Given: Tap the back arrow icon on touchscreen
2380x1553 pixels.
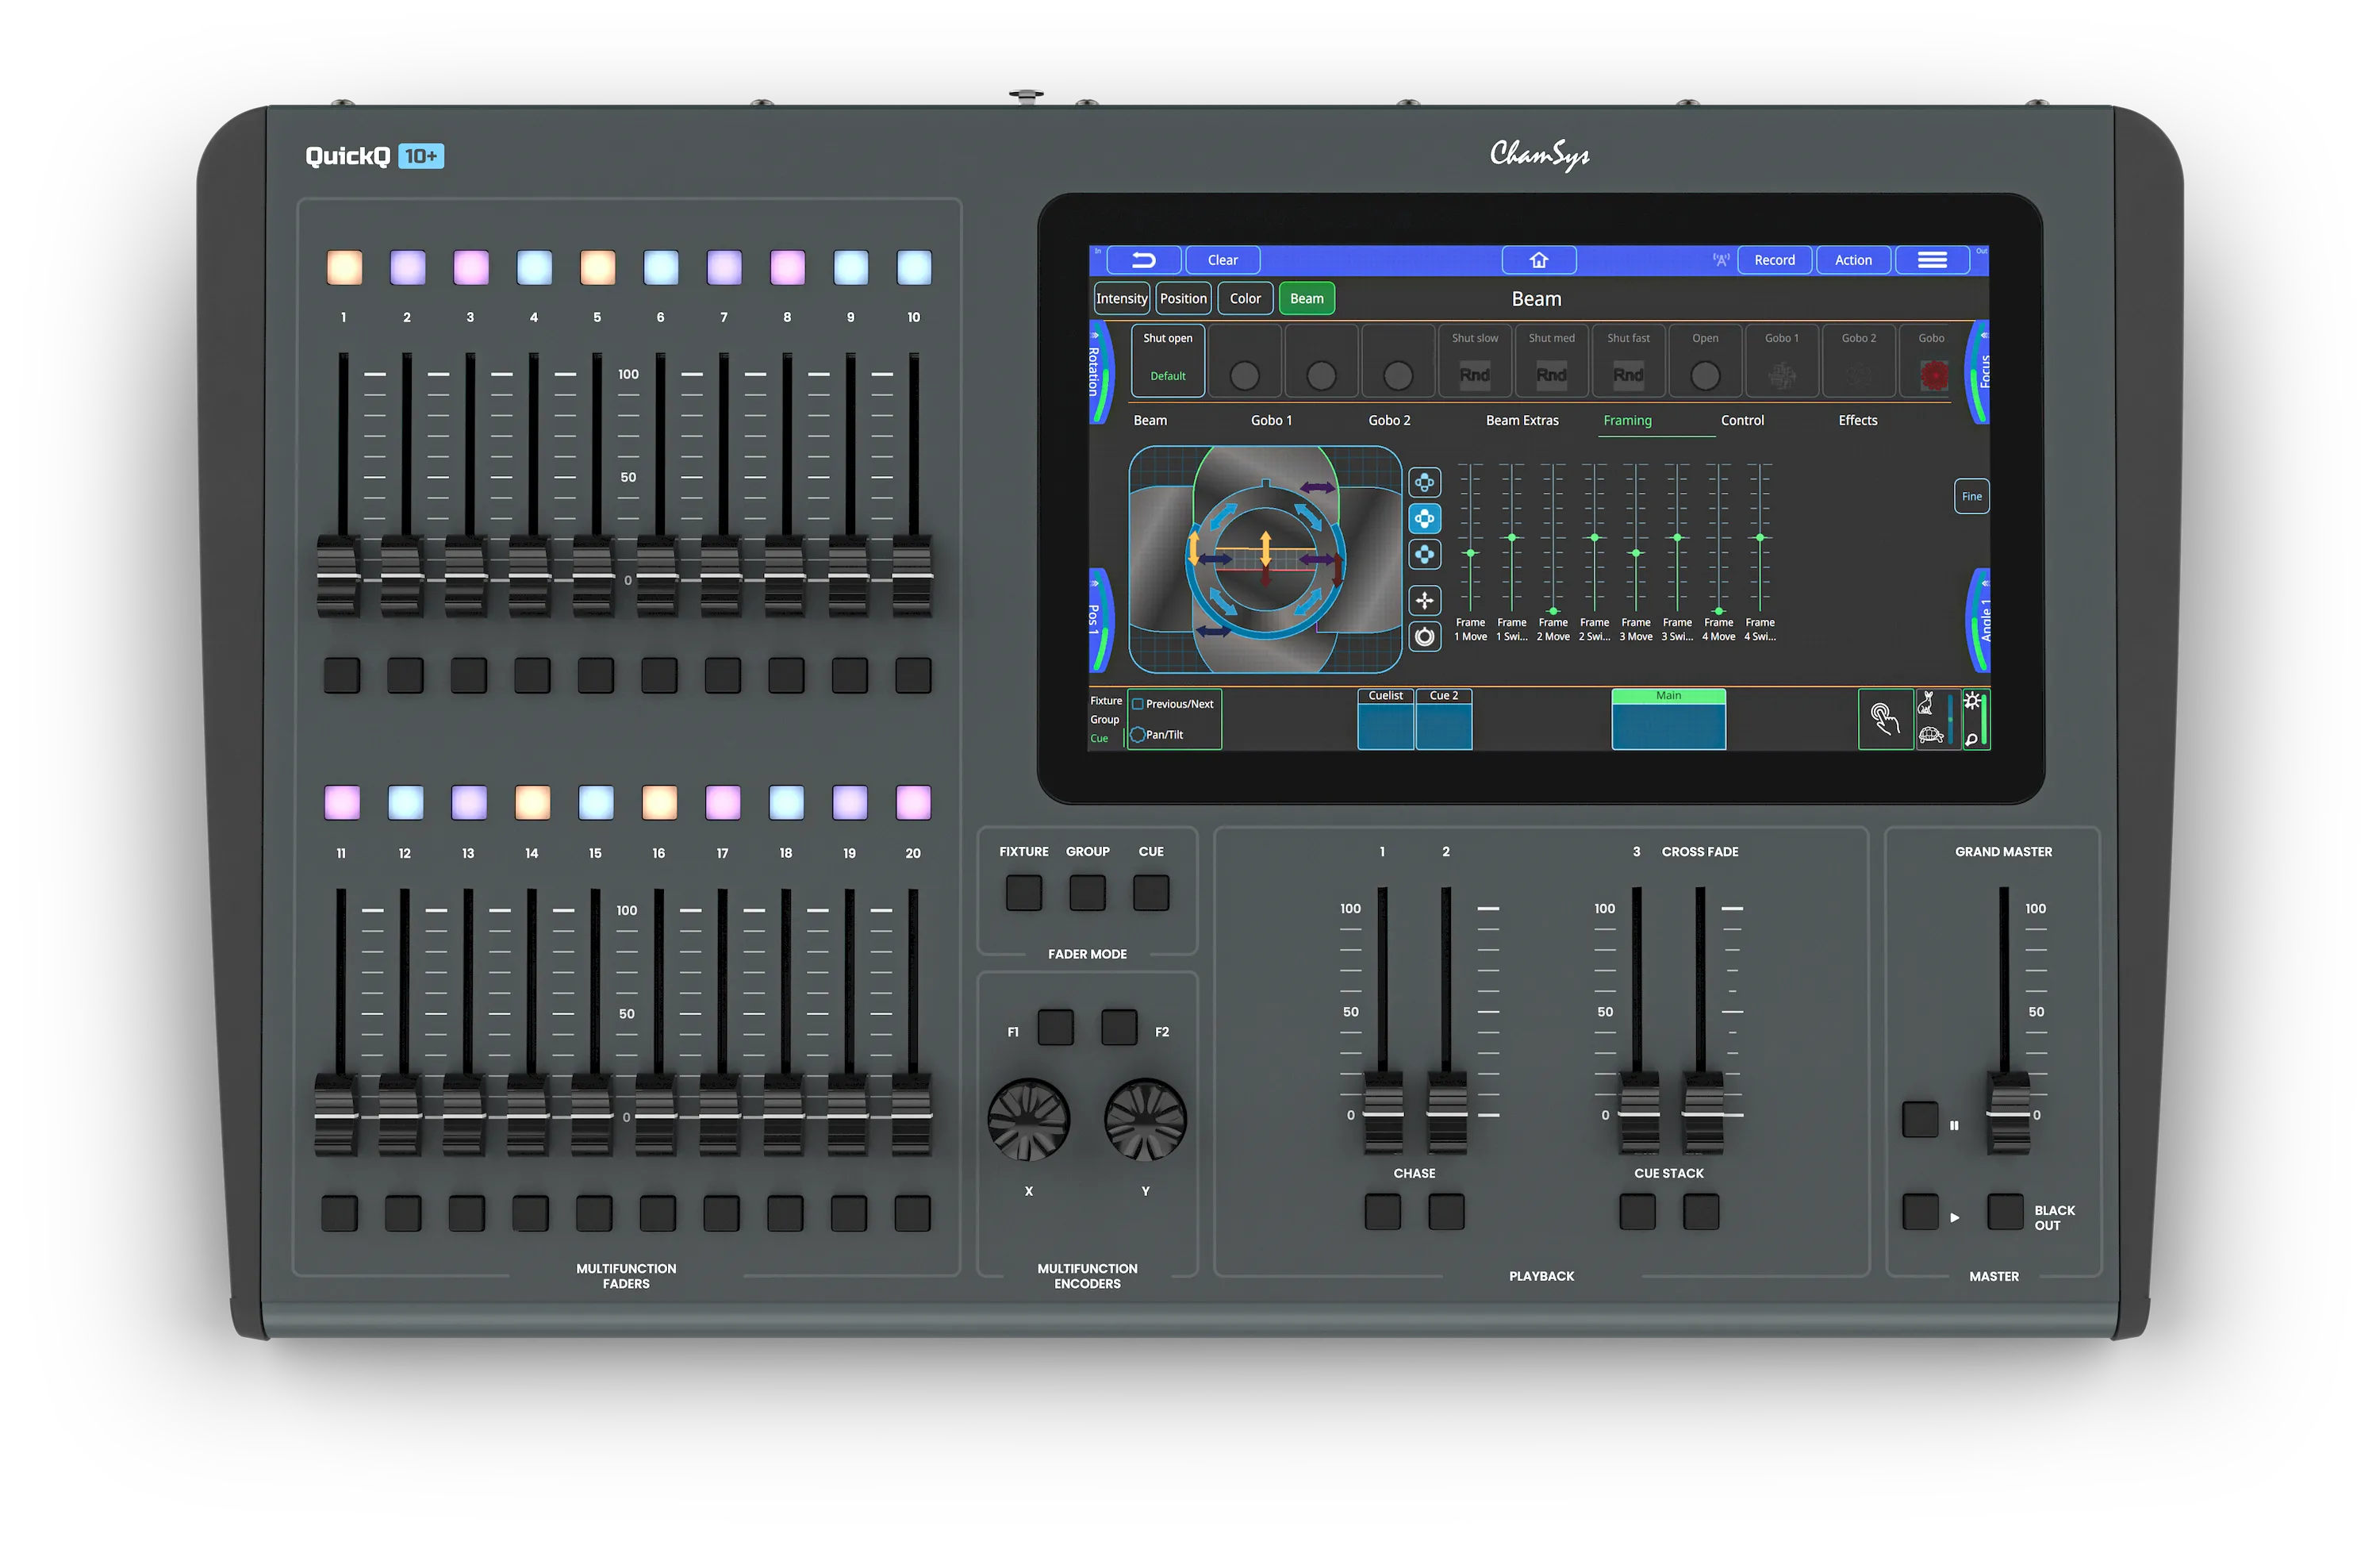Looking at the screenshot, I should (1143, 260).
